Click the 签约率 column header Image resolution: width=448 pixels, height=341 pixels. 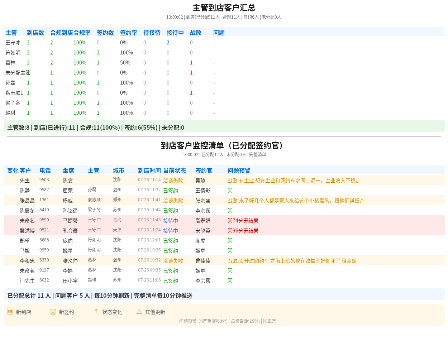(x=129, y=33)
